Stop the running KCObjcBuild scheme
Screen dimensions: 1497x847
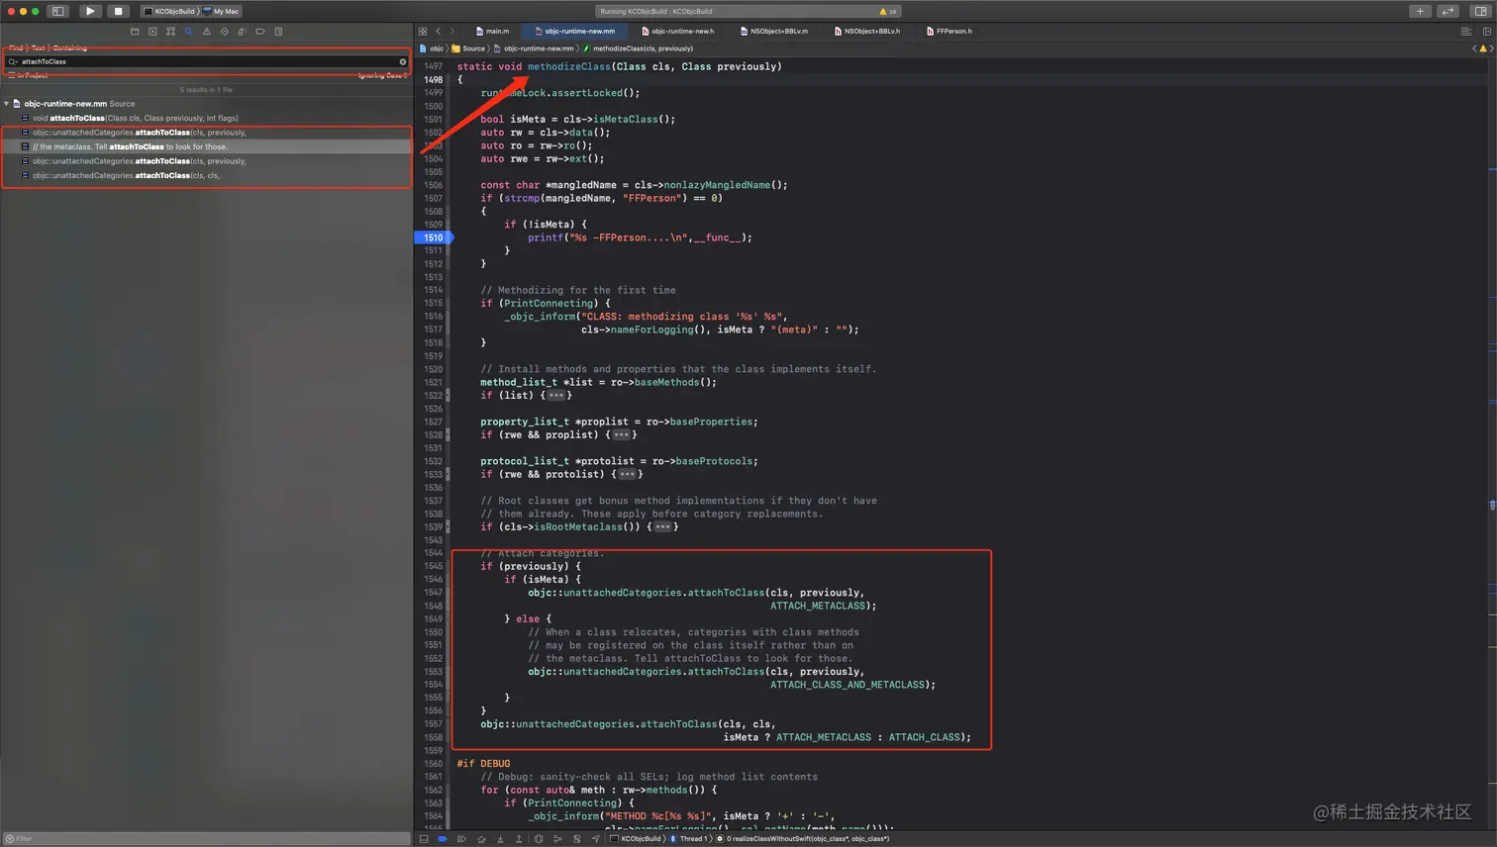click(118, 11)
